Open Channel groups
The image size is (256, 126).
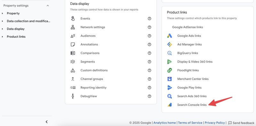(x=92, y=79)
